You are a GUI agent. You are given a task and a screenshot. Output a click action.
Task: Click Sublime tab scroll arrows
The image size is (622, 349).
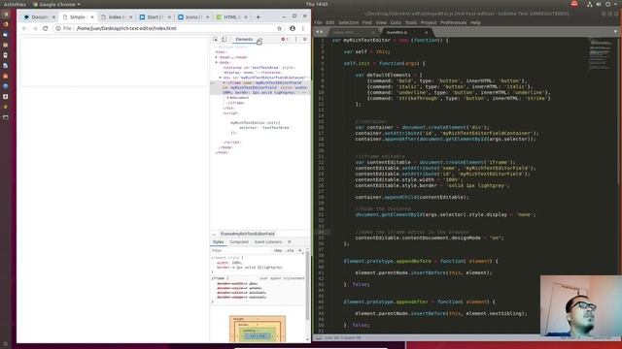coord(320,32)
